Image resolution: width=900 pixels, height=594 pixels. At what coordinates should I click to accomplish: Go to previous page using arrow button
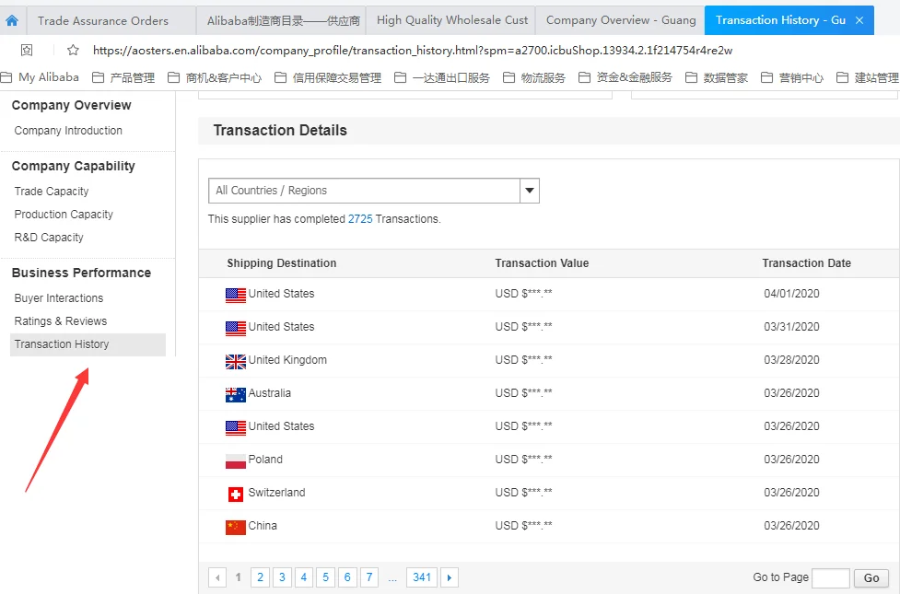pyautogui.click(x=217, y=578)
